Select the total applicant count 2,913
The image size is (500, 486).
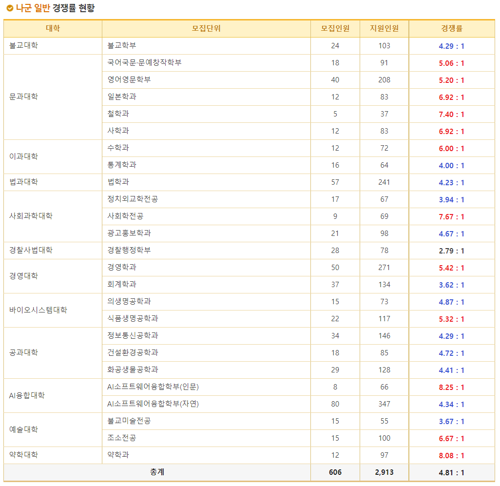coord(384,472)
